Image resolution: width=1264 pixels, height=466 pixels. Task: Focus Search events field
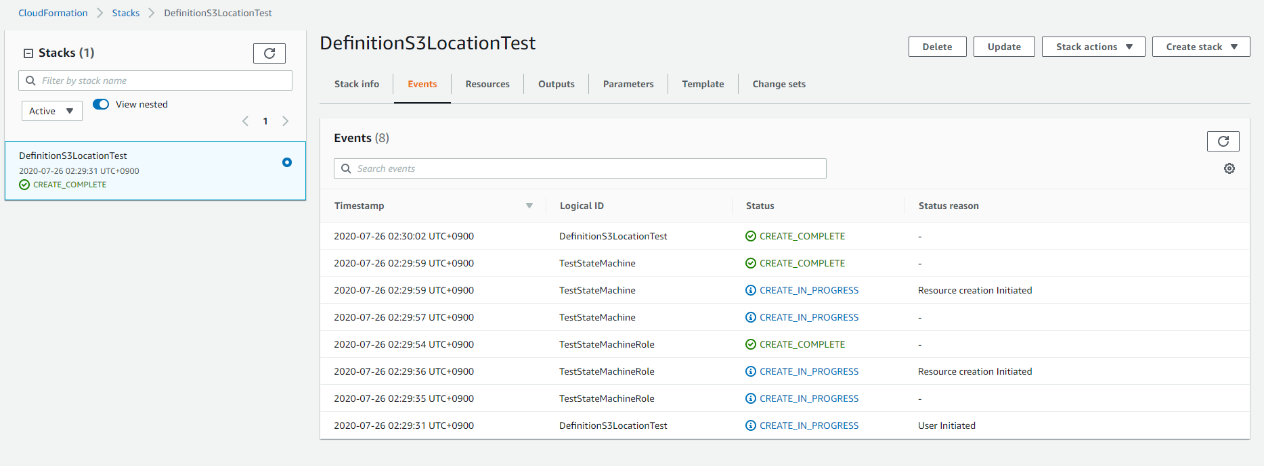(x=580, y=168)
